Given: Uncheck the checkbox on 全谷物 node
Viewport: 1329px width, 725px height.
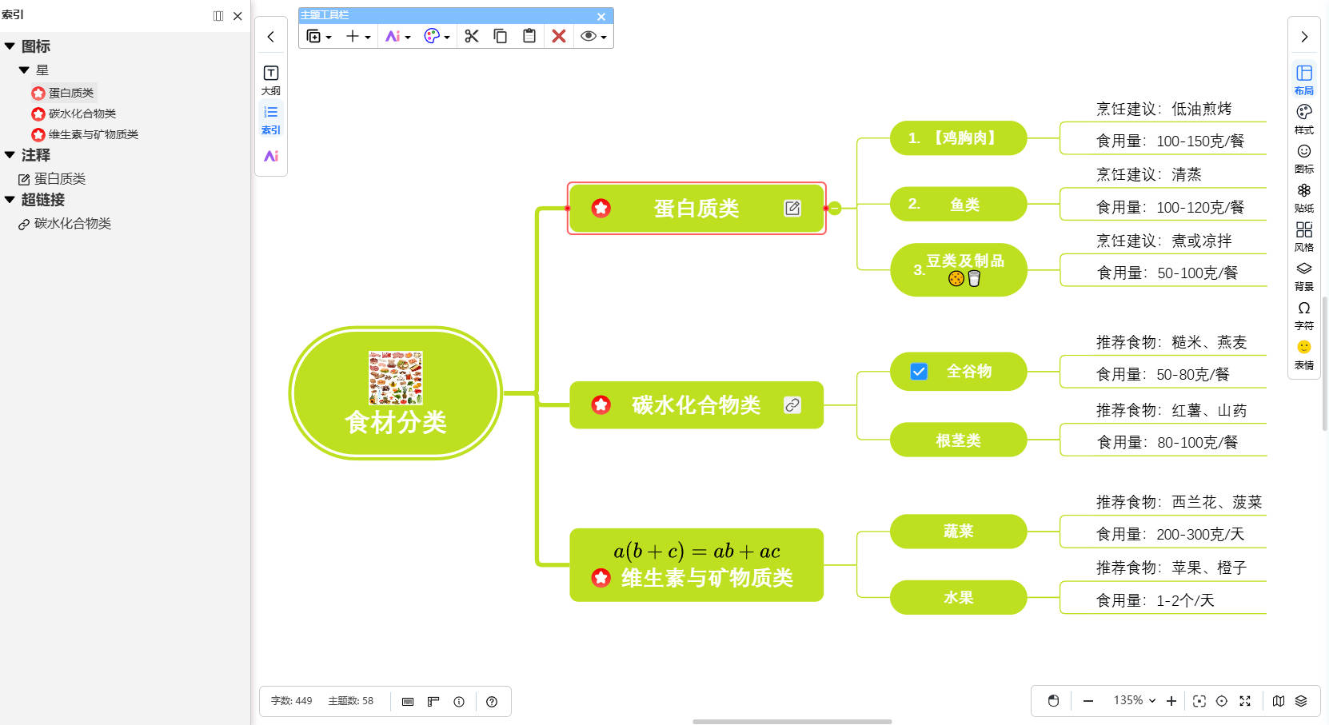Looking at the screenshot, I should click(919, 372).
